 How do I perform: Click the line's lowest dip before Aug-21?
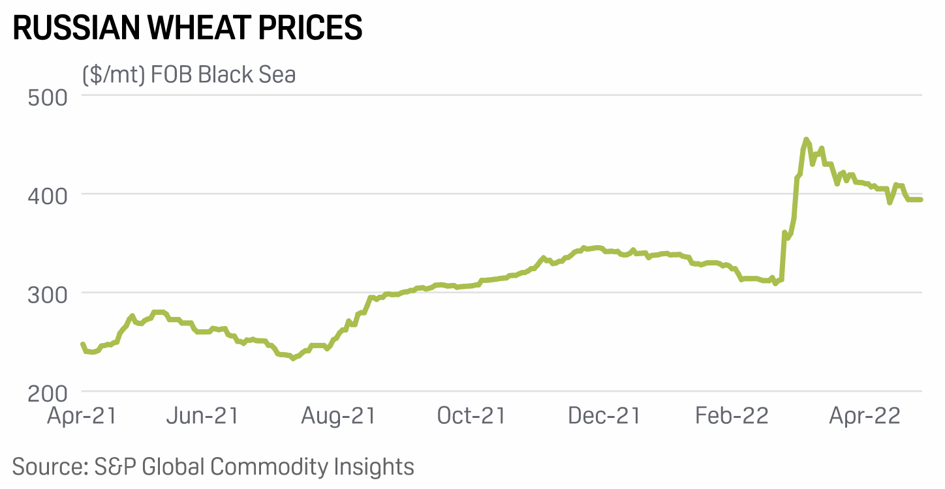[x=292, y=358]
